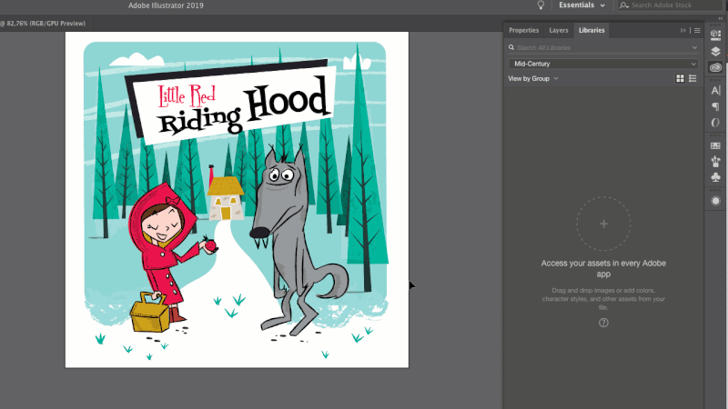Open the Symbols panel club icon
Viewport: 728px width, 409px height.
715,176
